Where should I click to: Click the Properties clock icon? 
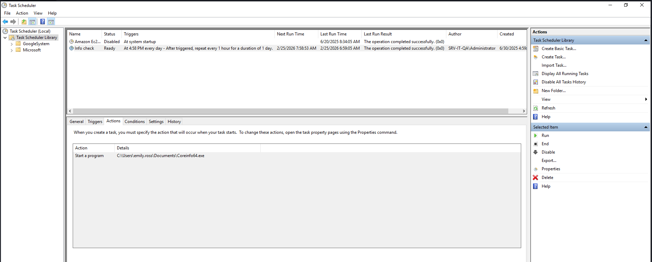click(536, 169)
